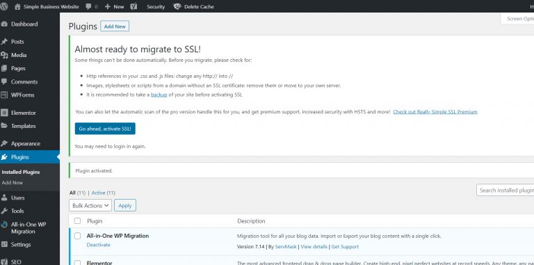Open the Tools menu label
This screenshot has width=534, height=265.
(x=17, y=211)
